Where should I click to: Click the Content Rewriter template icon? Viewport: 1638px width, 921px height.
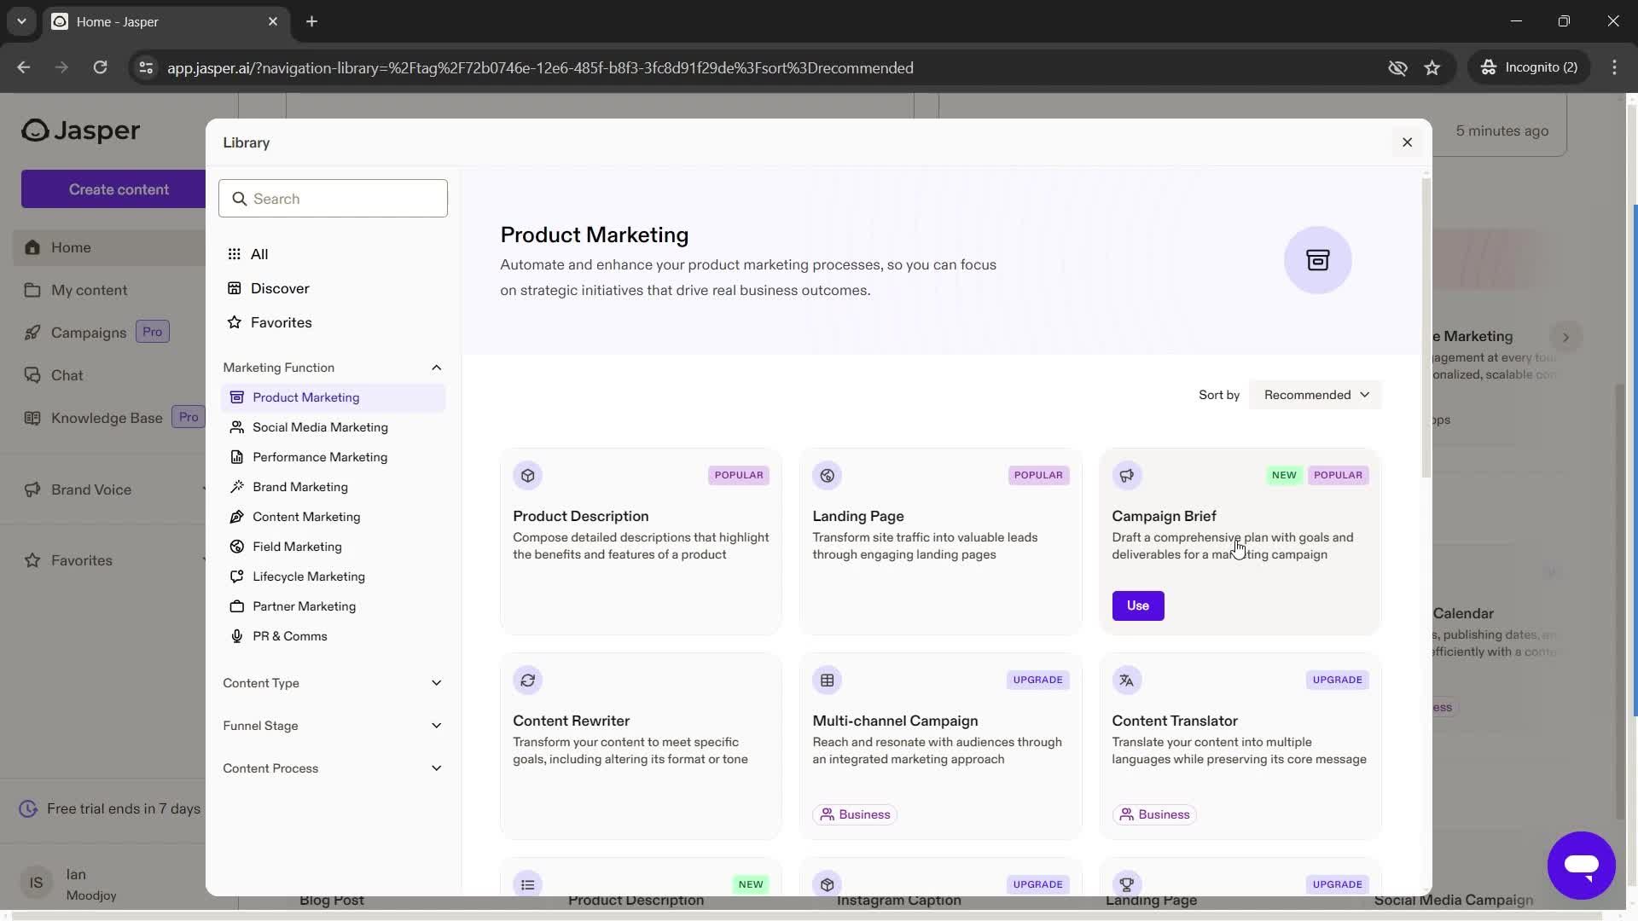point(526,679)
